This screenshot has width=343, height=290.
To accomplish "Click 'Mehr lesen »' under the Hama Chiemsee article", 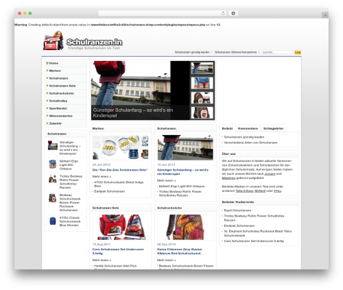I will [x=167, y=260].
